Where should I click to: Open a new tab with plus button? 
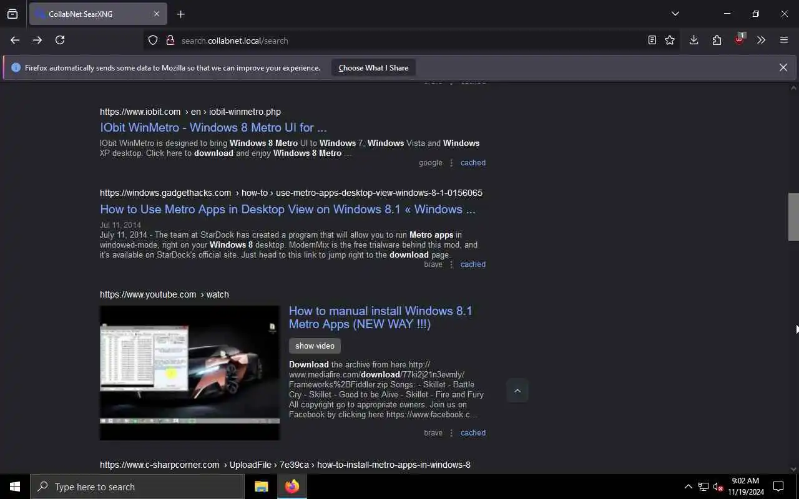pyautogui.click(x=180, y=14)
